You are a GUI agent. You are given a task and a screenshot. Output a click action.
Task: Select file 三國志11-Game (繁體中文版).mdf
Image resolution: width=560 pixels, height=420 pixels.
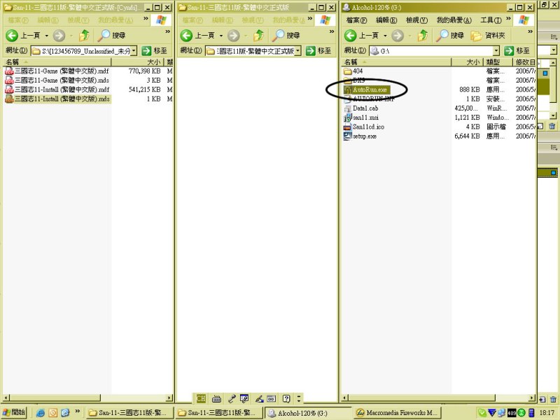pos(57,71)
